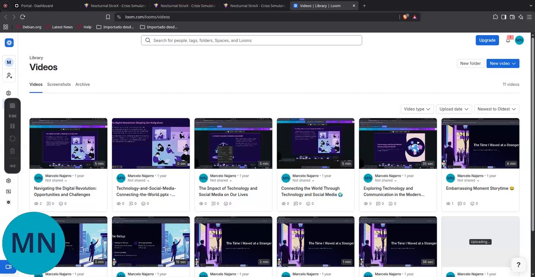Open Leo AI sparkle icon

521,17
